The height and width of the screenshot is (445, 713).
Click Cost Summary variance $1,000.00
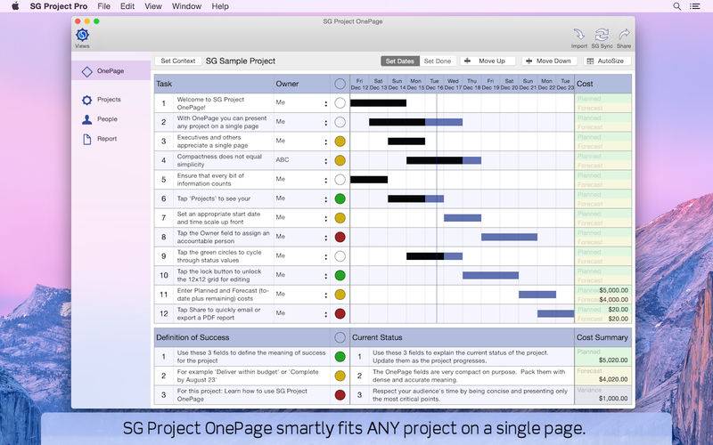tap(613, 398)
